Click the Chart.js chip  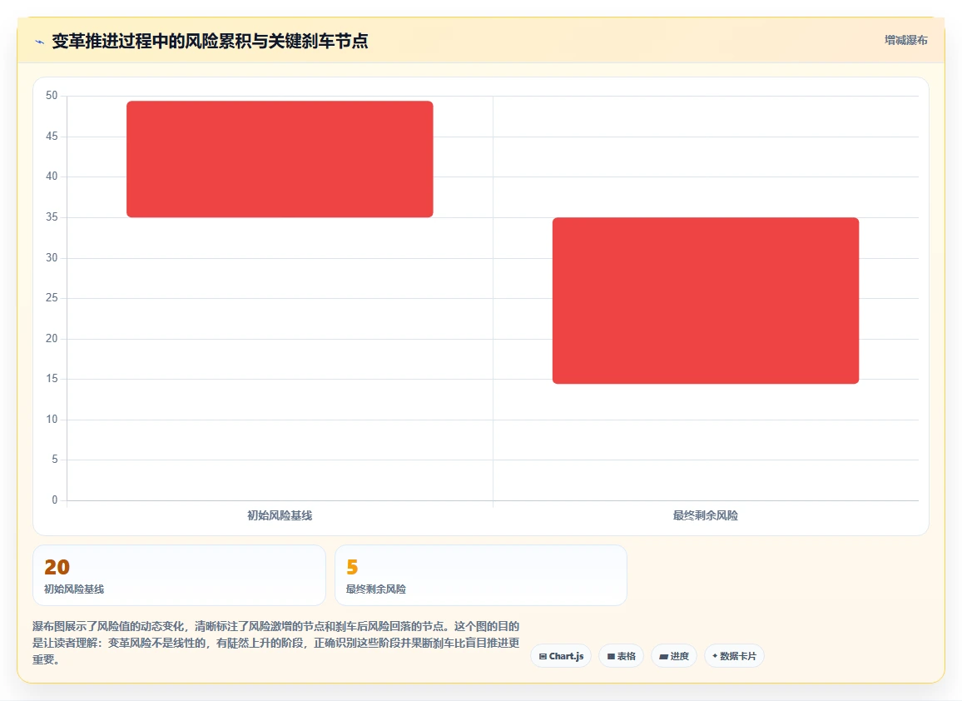(561, 656)
